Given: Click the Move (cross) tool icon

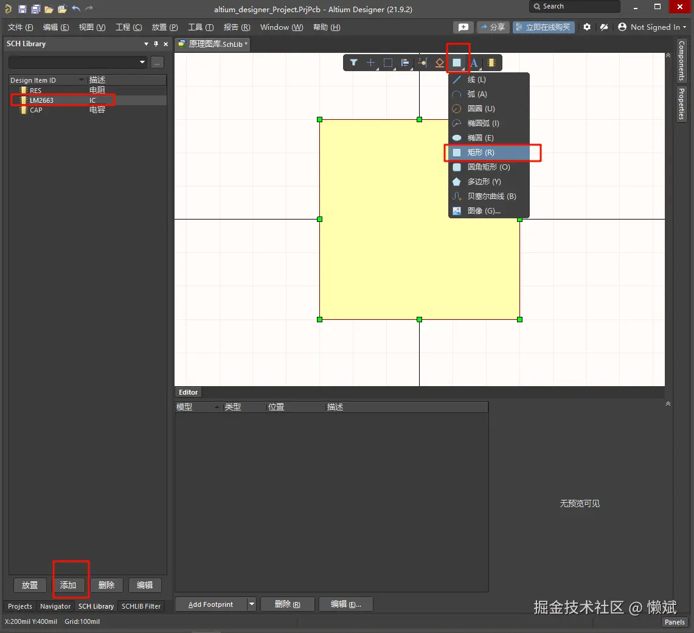Looking at the screenshot, I should pyautogui.click(x=371, y=63).
